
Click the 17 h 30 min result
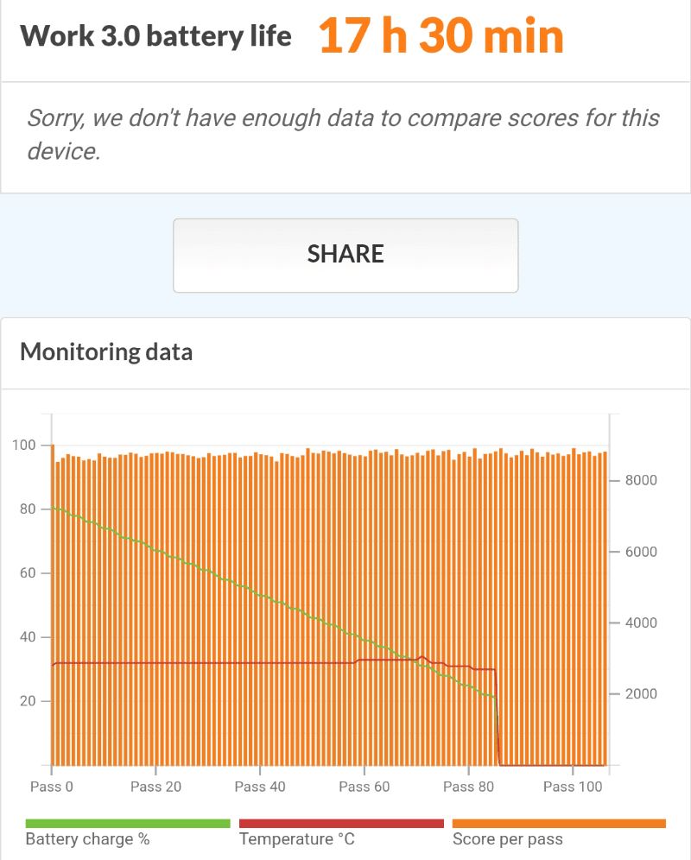pyautogui.click(x=441, y=36)
